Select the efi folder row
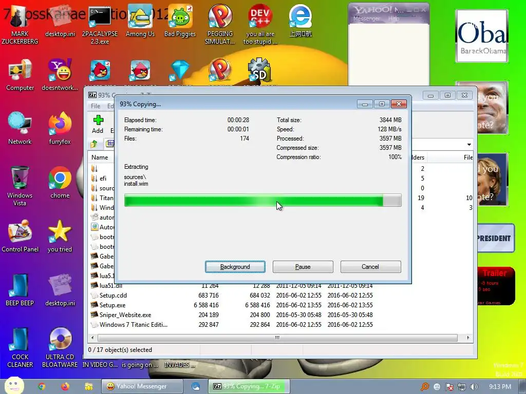Viewport: 526px width, 394px height. point(102,178)
